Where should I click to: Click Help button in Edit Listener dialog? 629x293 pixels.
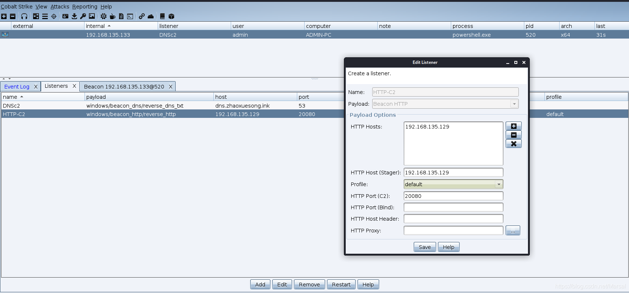click(449, 247)
